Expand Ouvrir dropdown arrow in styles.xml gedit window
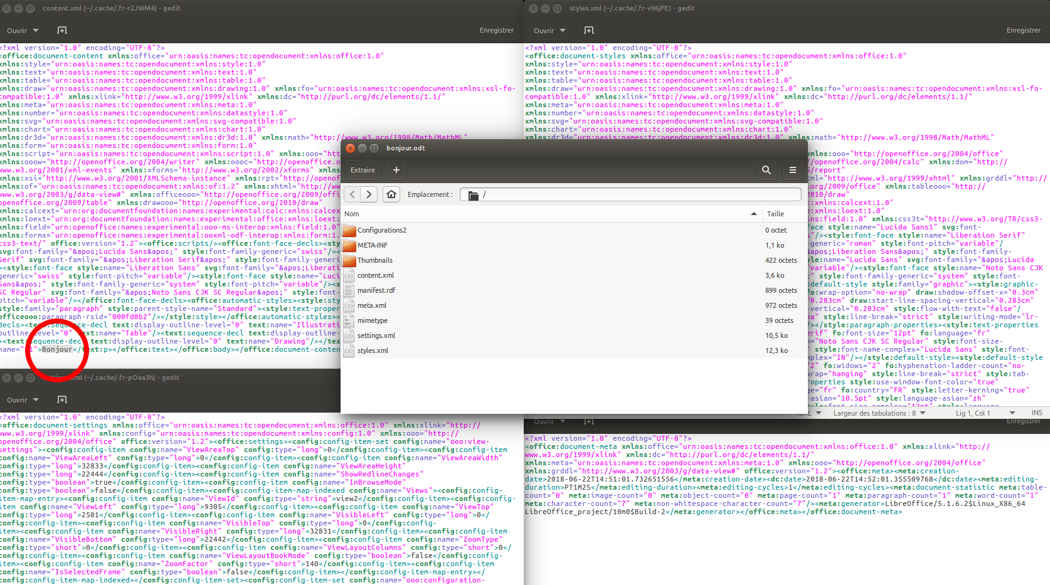The height and width of the screenshot is (585, 1050). click(563, 30)
